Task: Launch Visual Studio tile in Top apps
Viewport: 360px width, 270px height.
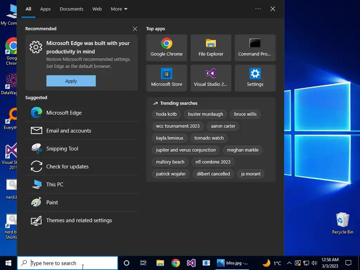Action: tap(211, 78)
